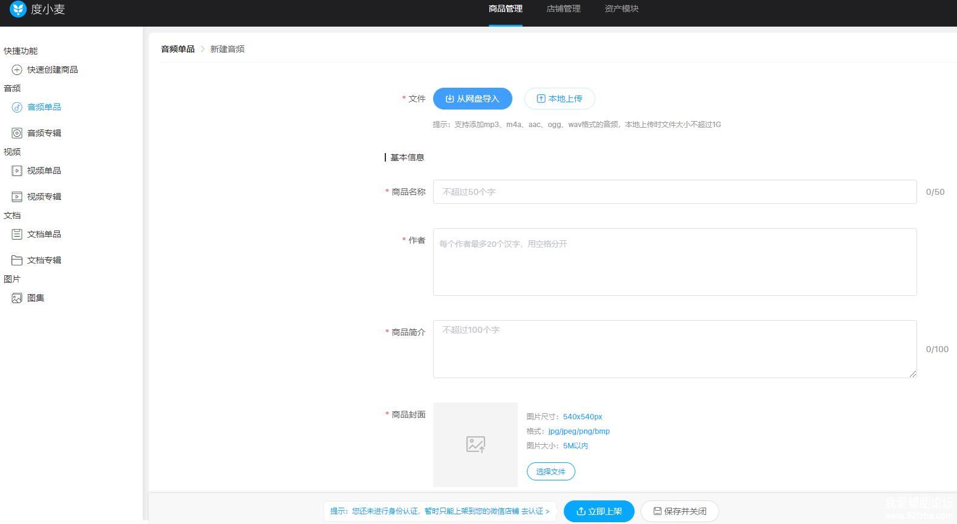
Task: Open 文档专辑 folder icon
Action: tap(17, 260)
